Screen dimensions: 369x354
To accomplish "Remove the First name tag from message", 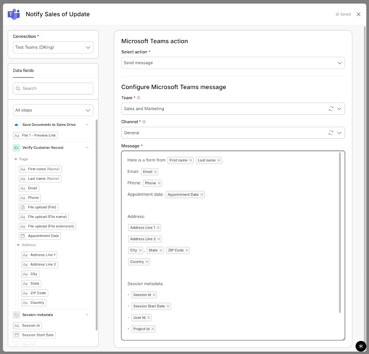I will (x=190, y=160).
